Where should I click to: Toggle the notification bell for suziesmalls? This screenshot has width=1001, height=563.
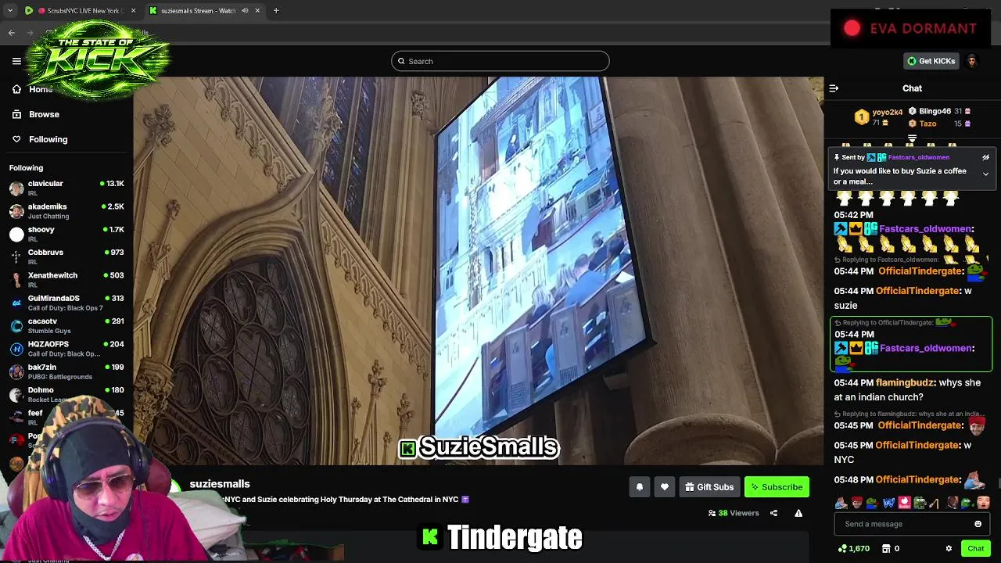[x=639, y=487]
